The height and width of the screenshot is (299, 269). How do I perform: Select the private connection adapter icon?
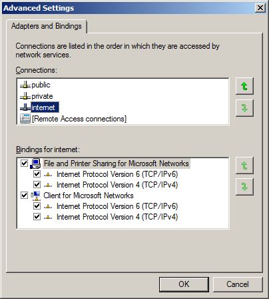[25, 96]
